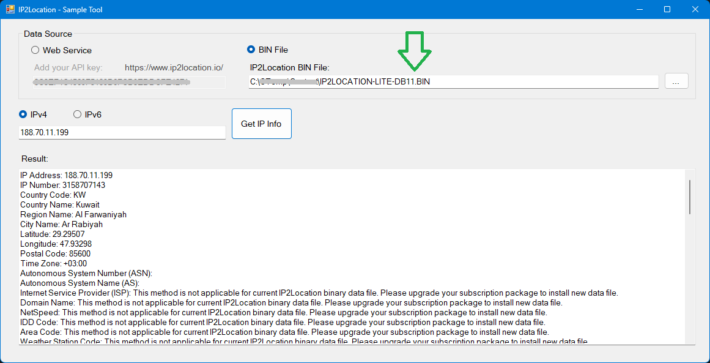The width and height of the screenshot is (710, 363).
Task: Click the 'Longitude: 47.93298' line
Action: click(x=56, y=244)
